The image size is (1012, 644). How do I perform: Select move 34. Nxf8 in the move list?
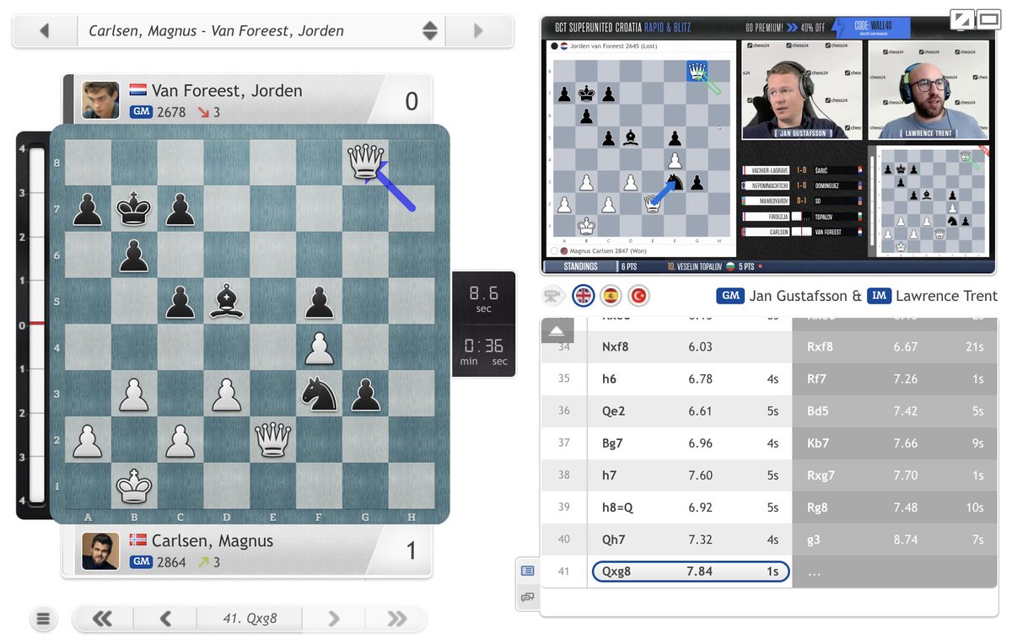coord(689,346)
